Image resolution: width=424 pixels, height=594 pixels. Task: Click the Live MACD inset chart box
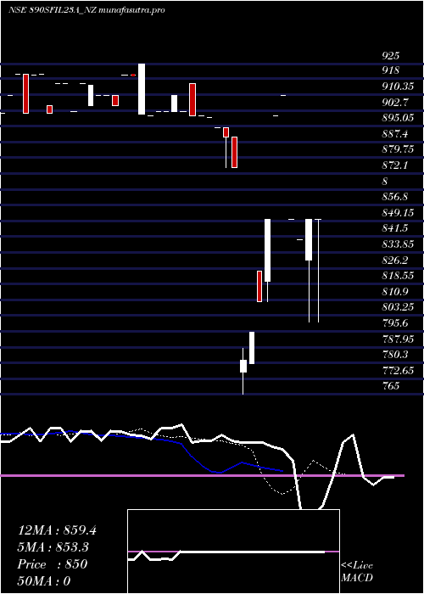(x=233, y=552)
